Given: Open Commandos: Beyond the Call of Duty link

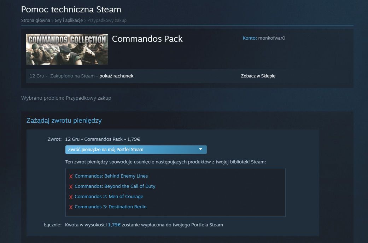Looking at the screenshot, I should pos(115,186).
